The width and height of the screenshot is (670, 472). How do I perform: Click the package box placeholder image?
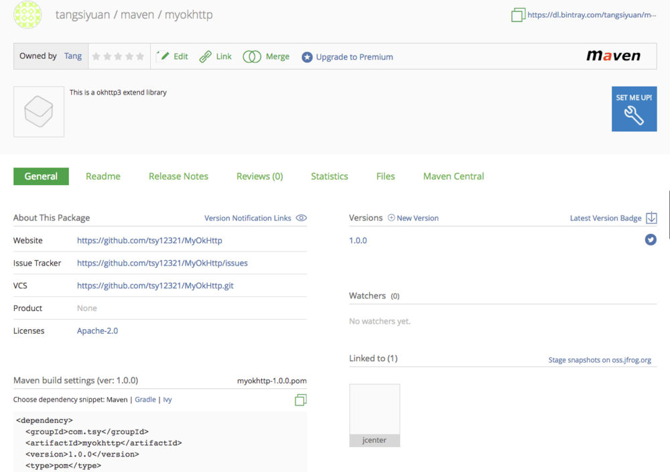39,111
